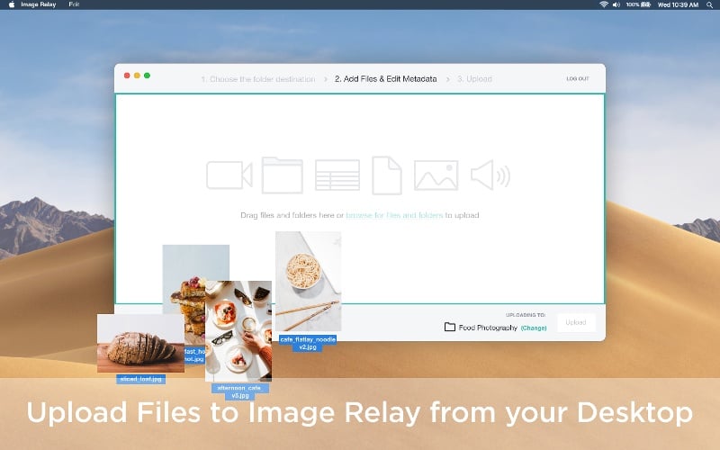Viewport: 720px width, 450px height.
Task: Click the menu bar clock Wed 10:39 AM
Action: 678,4
